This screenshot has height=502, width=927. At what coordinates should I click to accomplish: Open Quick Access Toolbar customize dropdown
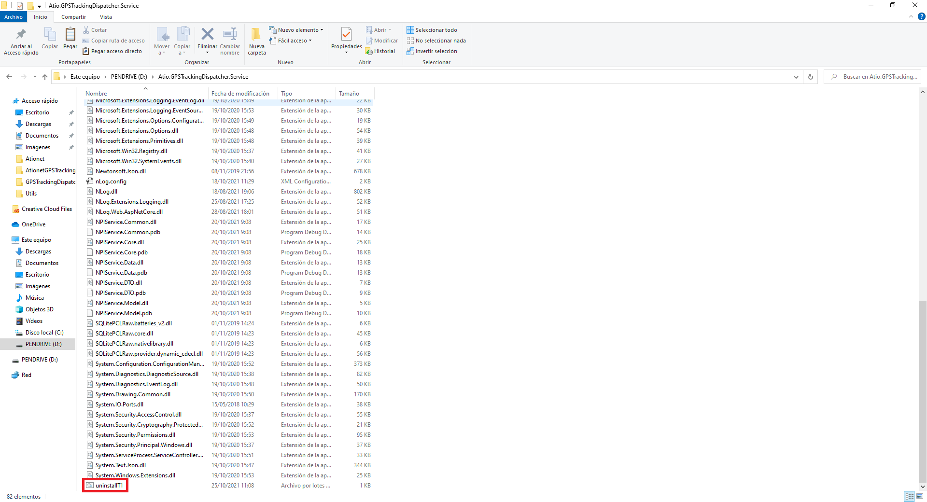[x=39, y=6]
